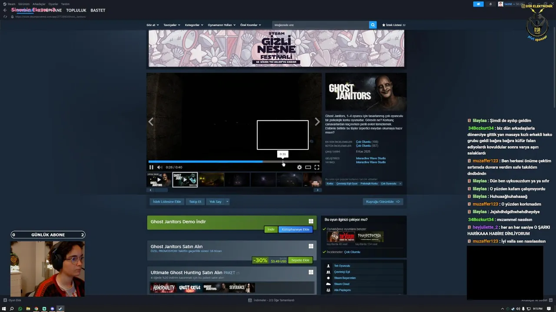Click Takip Et button

[195, 201]
